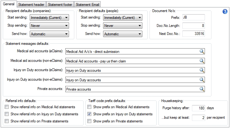Click the 'Housekeeping:' group label

pyautogui.click(x=172, y=101)
